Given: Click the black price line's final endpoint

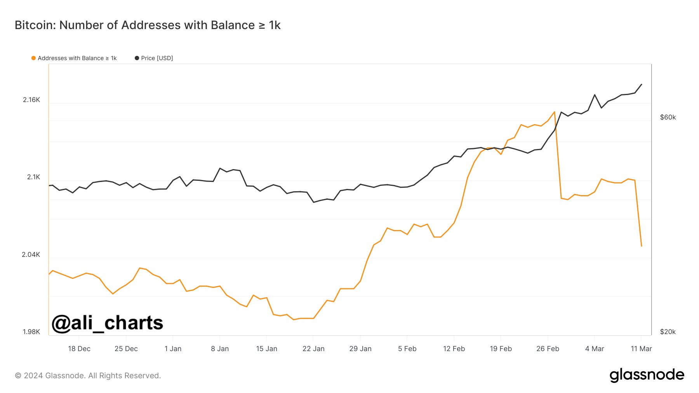Looking at the screenshot, I should pos(641,84).
